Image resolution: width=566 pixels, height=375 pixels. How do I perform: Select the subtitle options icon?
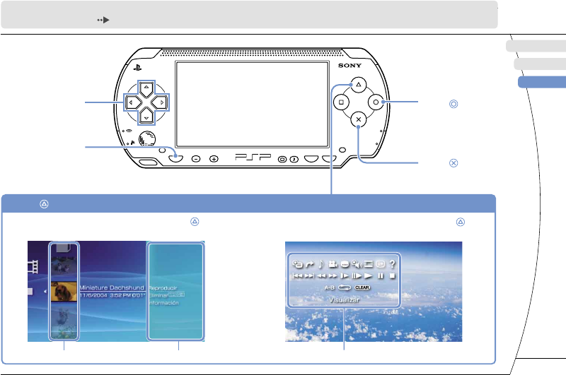click(x=345, y=264)
